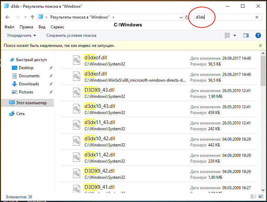Click scrollbar up arrow in results list
This screenshot has height=202, width=267.
click(x=263, y=54)
